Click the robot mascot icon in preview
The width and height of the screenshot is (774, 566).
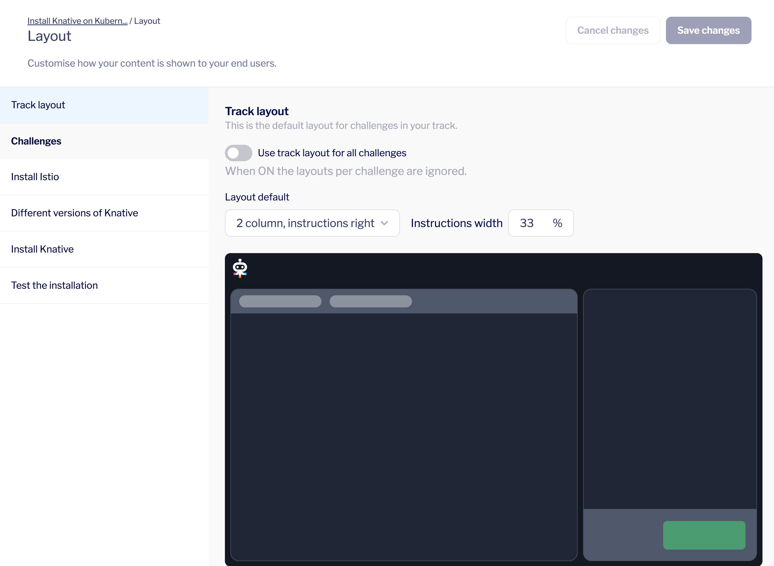click(240, 268)
